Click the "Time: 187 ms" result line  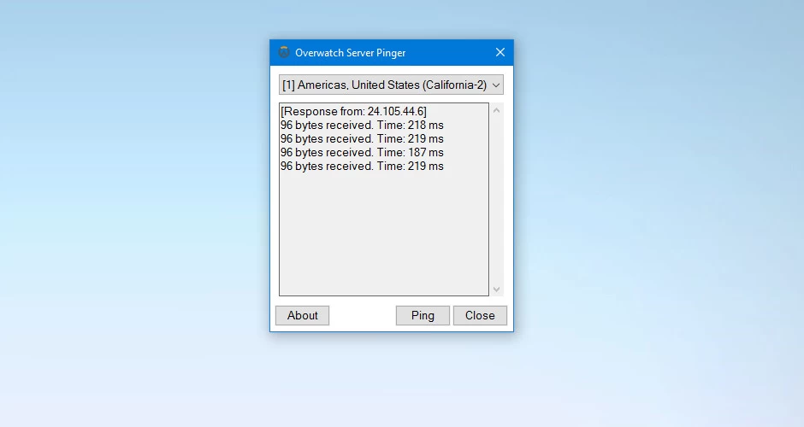click(x=362, y=153)
